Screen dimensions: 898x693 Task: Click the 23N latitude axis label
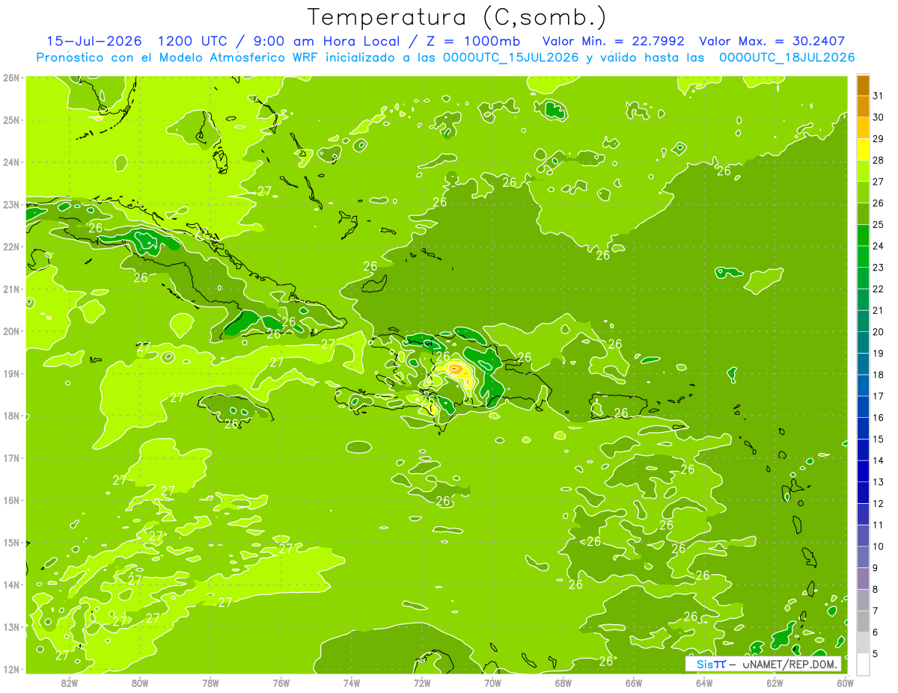(10, 204)
